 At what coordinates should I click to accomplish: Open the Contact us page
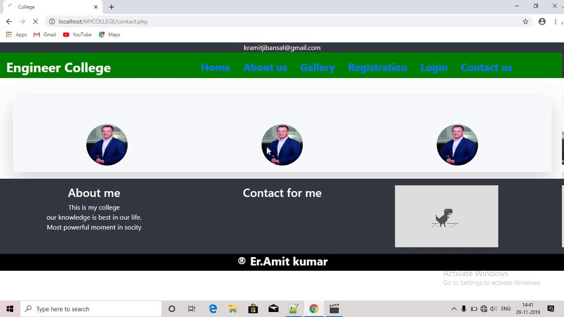click(x=486, y=67)
